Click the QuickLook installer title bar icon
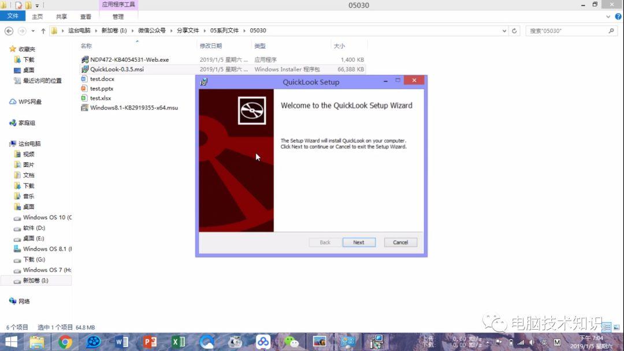The width and height of the screenshot is (624, 351). click(x=204, y=82)
